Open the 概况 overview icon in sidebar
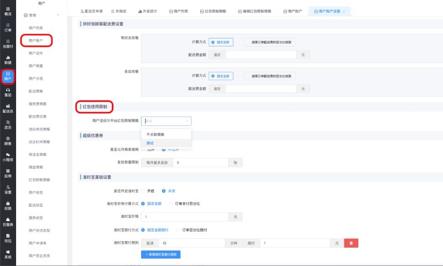Screen dimensions: 443x266 8,11
